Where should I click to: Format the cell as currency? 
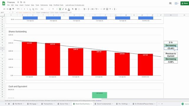point(25,9)
